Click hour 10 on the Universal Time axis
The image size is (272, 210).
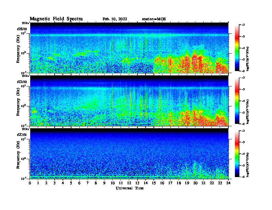(113, 183)
